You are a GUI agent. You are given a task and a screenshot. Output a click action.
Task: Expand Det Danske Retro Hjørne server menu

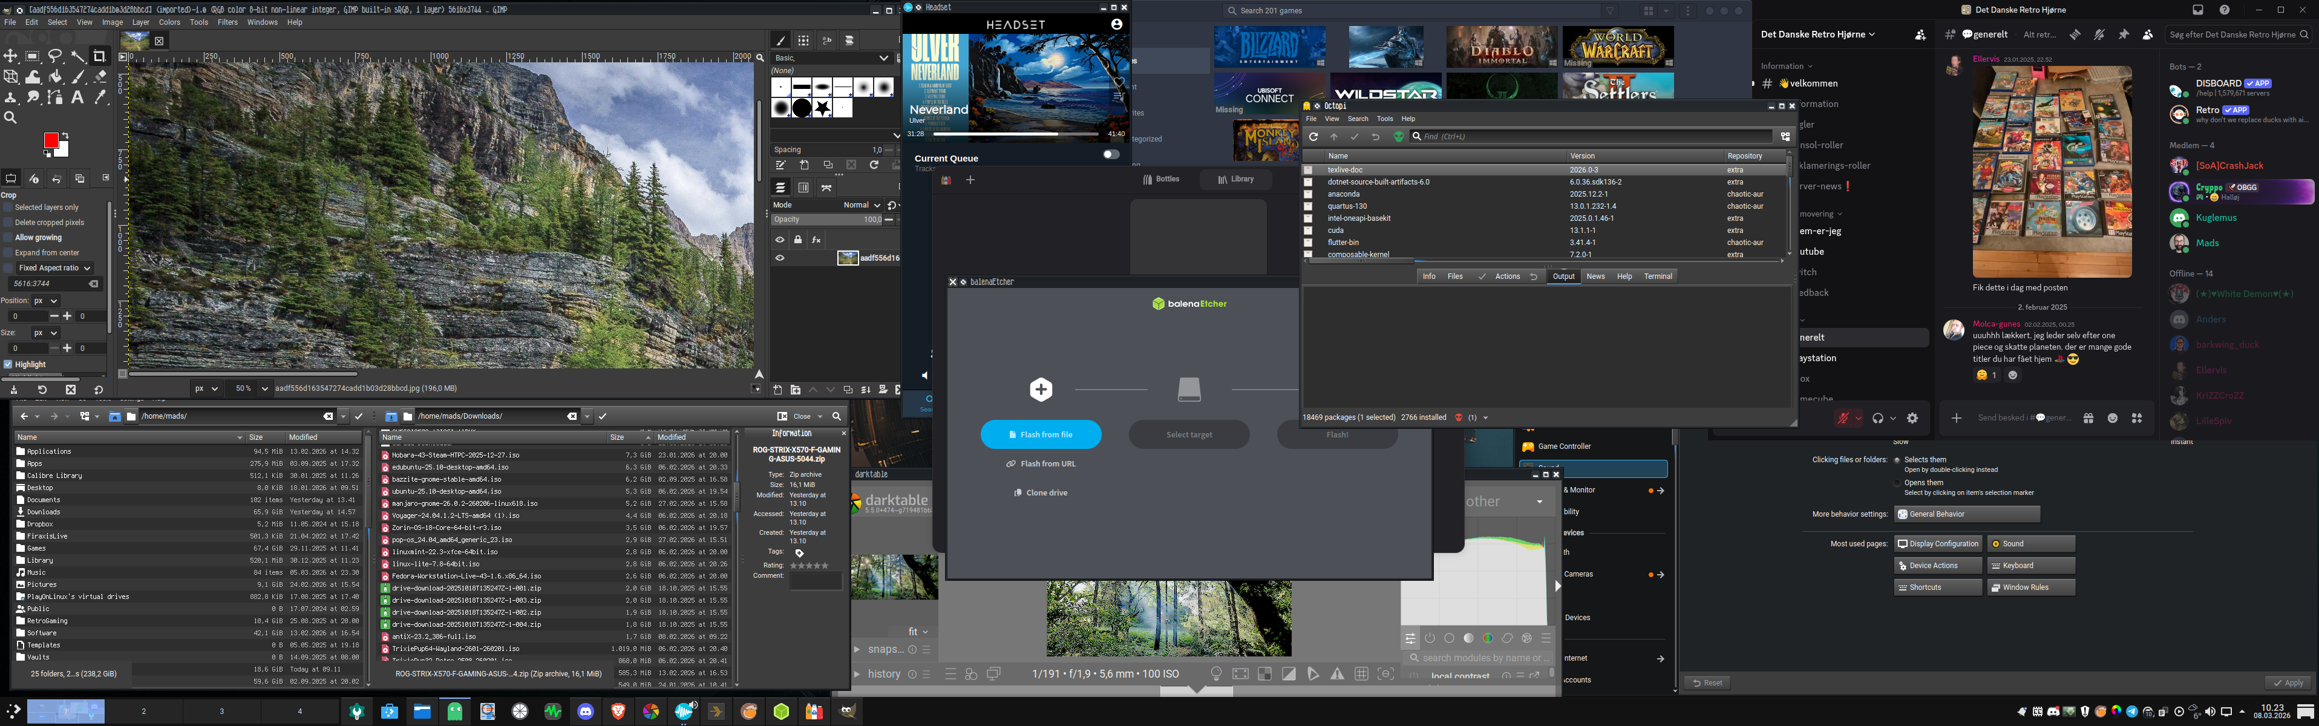1819,34
